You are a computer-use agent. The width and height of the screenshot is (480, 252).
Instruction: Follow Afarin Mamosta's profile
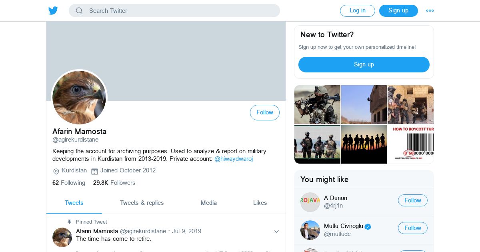[x=264, y=112]
